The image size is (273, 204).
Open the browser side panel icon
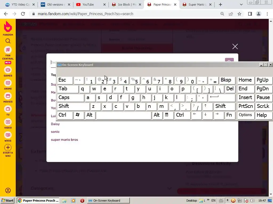coord(250,14)
